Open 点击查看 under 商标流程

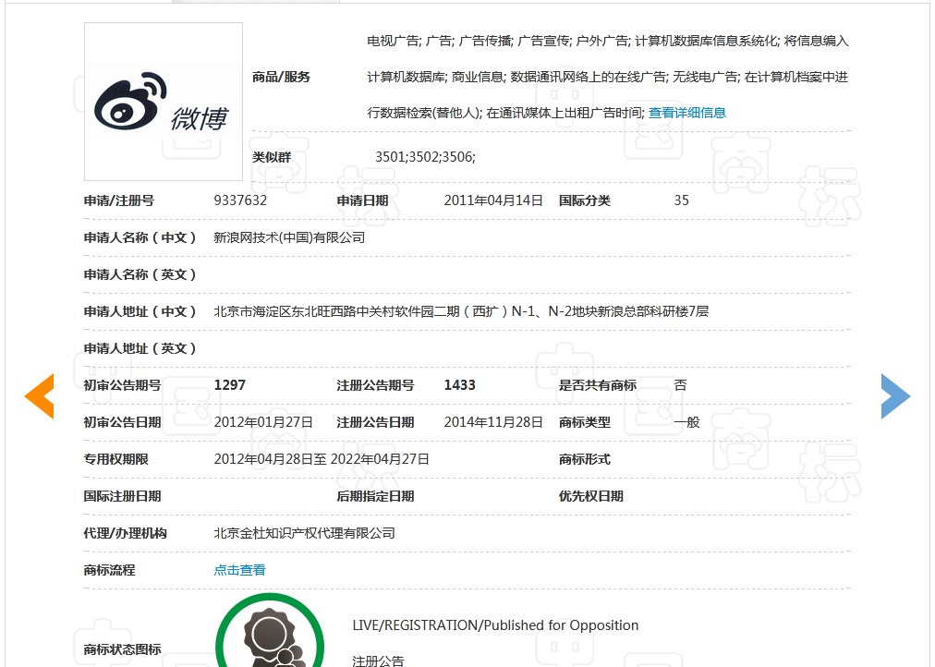(x=238, y=570)
